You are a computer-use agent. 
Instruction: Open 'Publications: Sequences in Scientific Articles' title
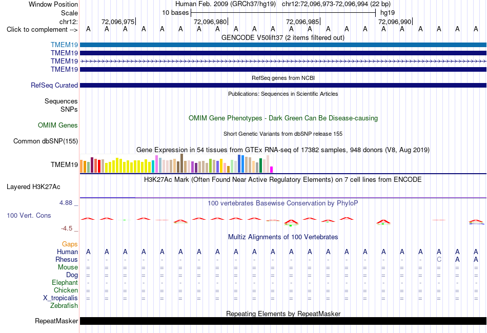[283, 94]
